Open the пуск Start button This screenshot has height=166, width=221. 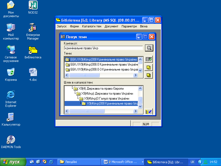coord(13,162)
